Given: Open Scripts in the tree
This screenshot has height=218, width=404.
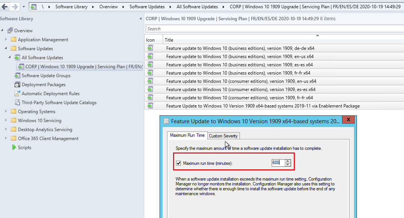Looking at the screenshot, I should click(24, 148).
